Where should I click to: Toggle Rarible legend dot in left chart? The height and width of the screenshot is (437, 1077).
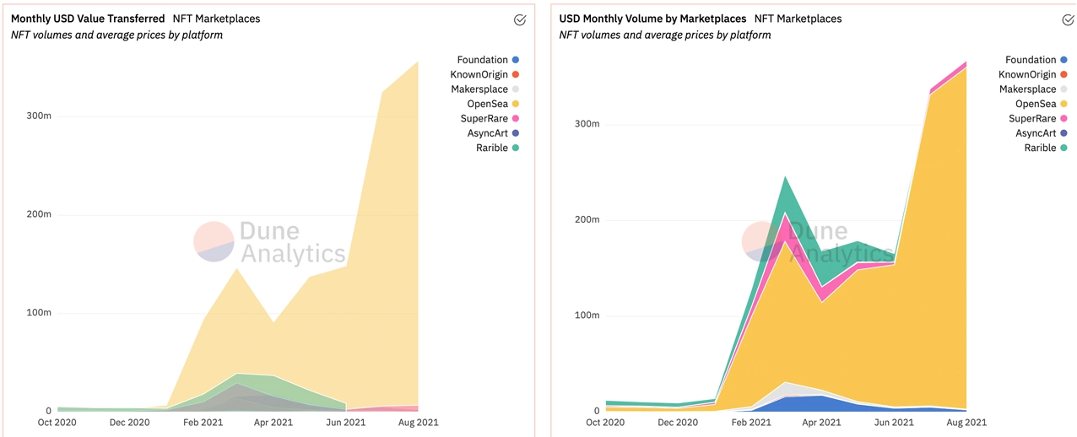coord(516,148)
